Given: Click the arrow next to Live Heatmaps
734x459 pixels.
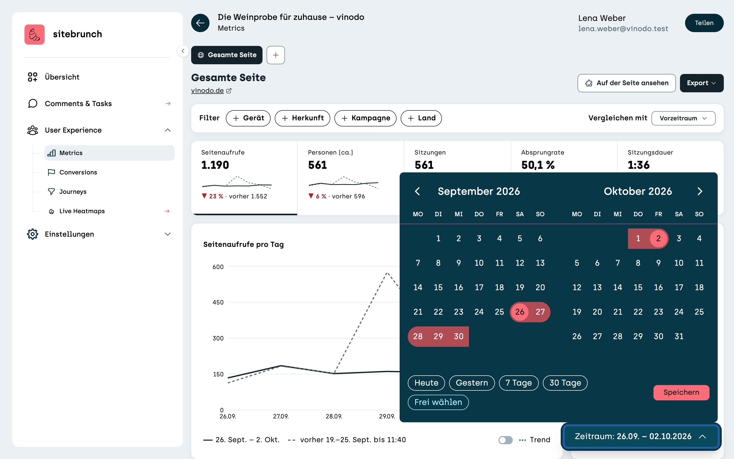Looking at the screenshot, I should [x=167, y=211].
